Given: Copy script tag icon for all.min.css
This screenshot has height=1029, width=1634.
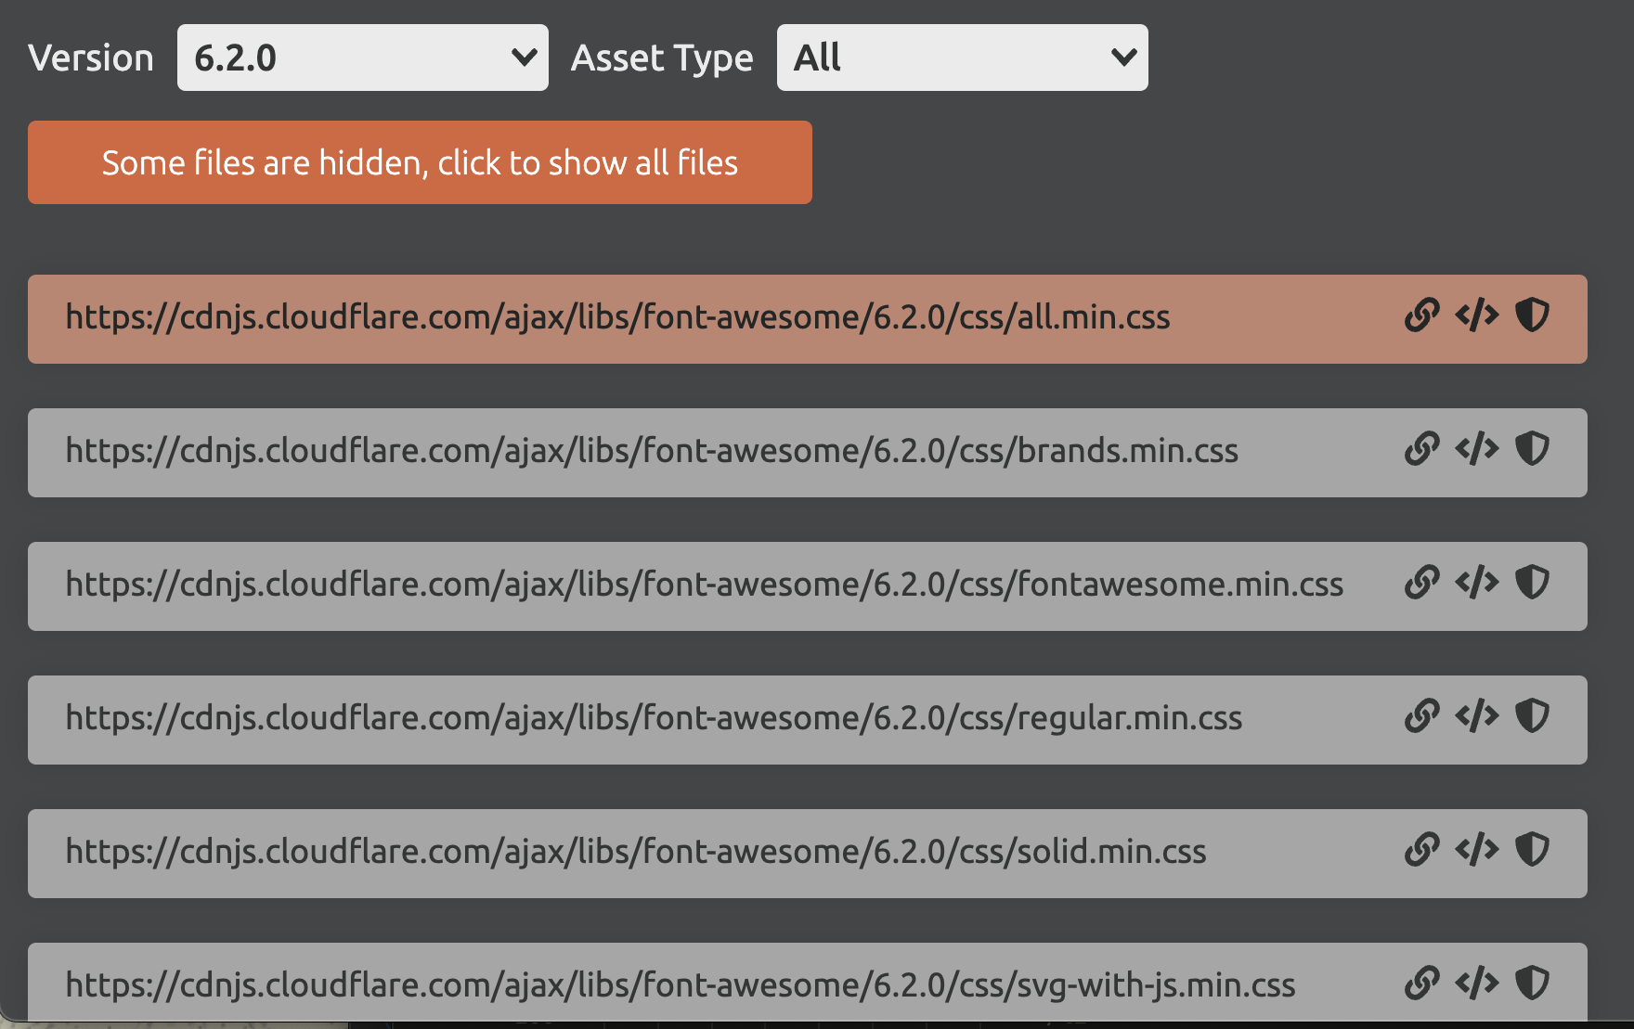Looking at the screenshot, I should (1477, 315).
